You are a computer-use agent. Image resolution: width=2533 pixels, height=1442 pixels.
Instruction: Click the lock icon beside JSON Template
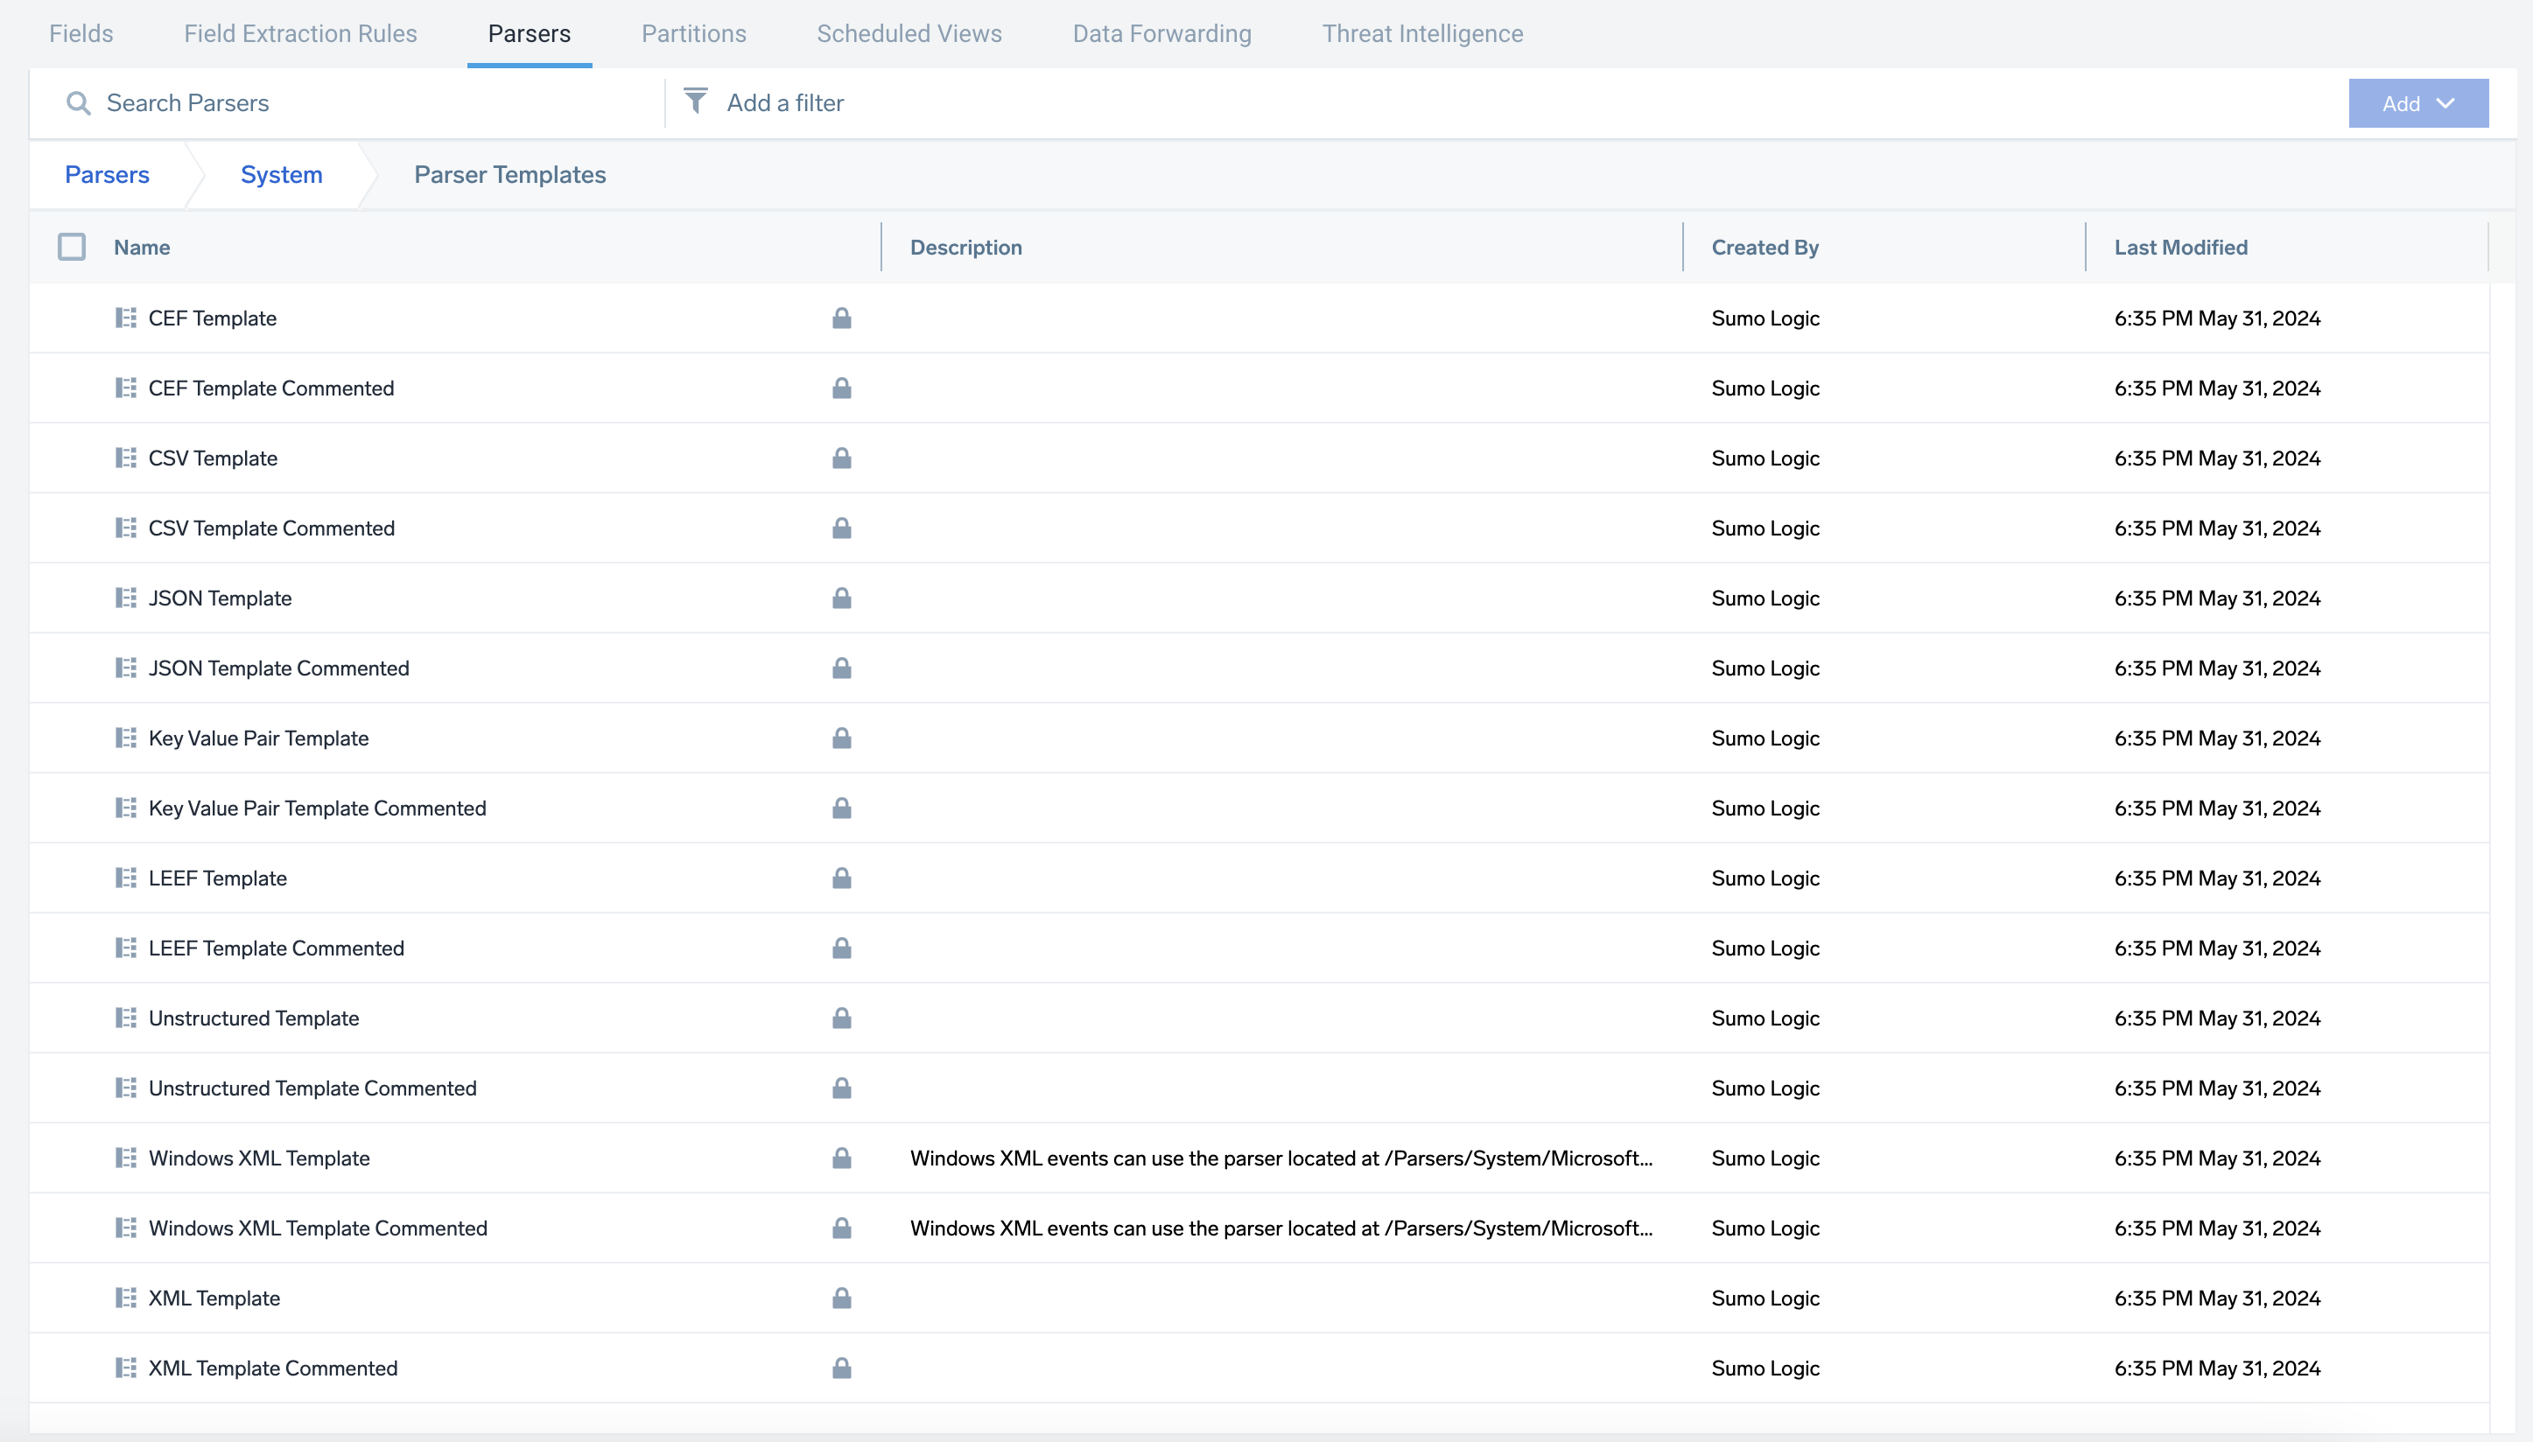click(x=841, y=598)
